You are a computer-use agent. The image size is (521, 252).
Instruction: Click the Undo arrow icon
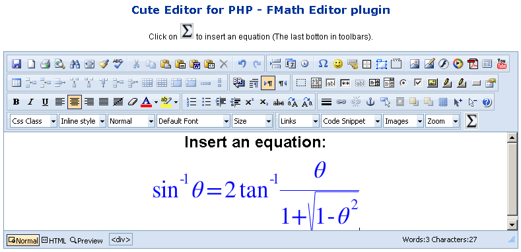(242, 64)
